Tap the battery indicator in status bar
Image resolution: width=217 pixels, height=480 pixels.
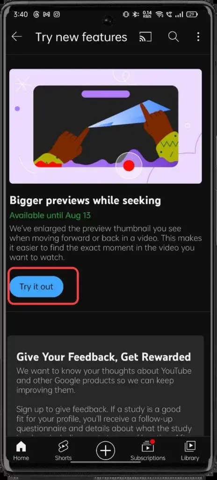tap(192, 14)
